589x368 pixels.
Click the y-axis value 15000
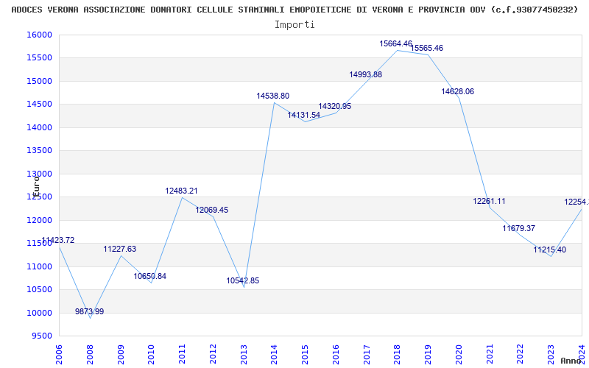(39, 82)
